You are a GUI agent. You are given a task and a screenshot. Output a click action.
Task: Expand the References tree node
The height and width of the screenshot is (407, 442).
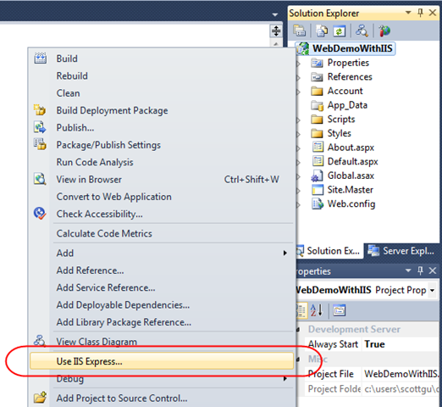(299, 77)
